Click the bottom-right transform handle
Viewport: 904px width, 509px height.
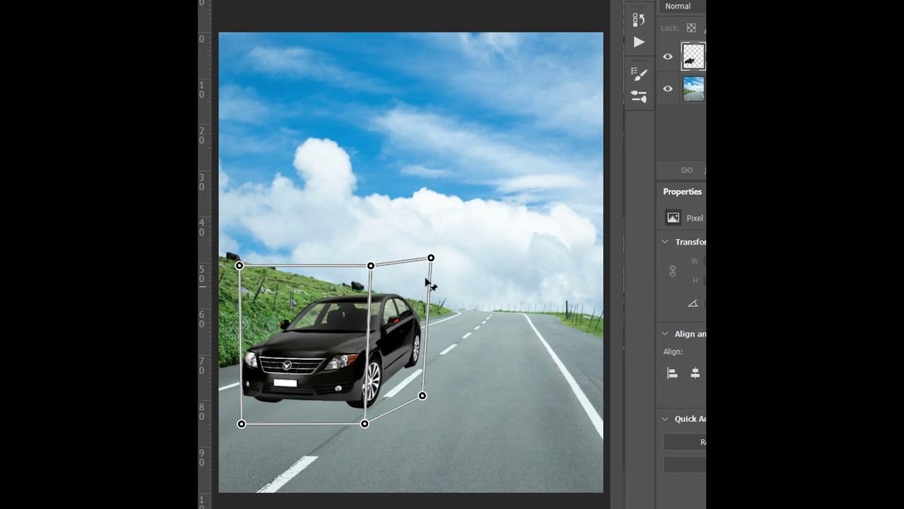422,396
